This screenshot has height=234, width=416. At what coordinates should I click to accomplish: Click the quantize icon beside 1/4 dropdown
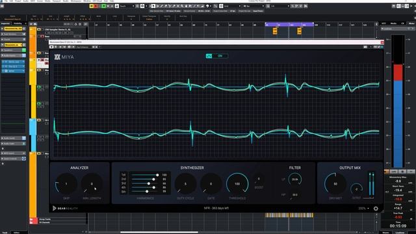click(x=268, y=6)
